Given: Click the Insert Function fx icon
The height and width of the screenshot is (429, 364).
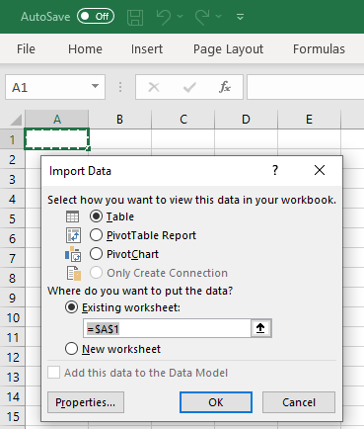Looking at the screenshot, I should [225, 87].
